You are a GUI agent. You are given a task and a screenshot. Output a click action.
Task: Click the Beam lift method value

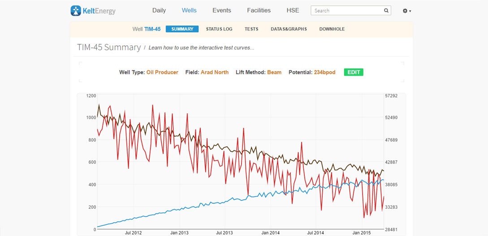click(274, 72)
